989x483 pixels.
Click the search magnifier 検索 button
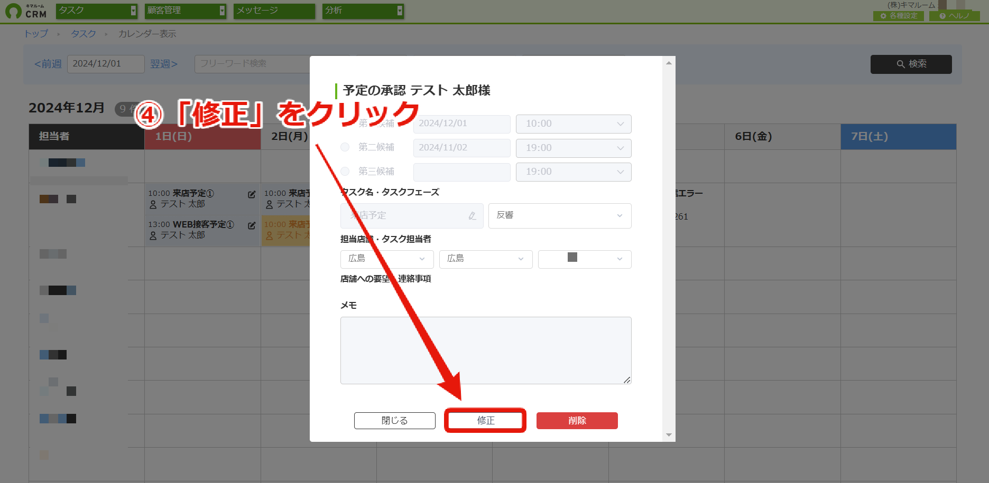click(911, 64)
